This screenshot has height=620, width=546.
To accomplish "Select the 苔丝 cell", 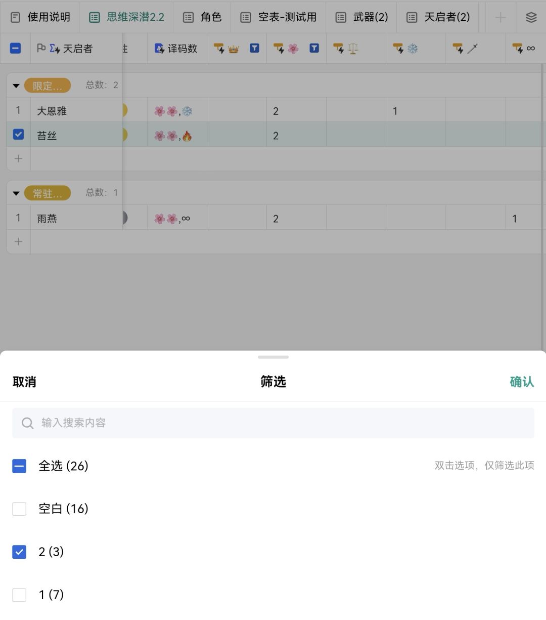I will 76,135.
